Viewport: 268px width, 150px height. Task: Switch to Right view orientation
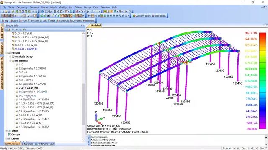pyautogui.click(x=14, y=20)
